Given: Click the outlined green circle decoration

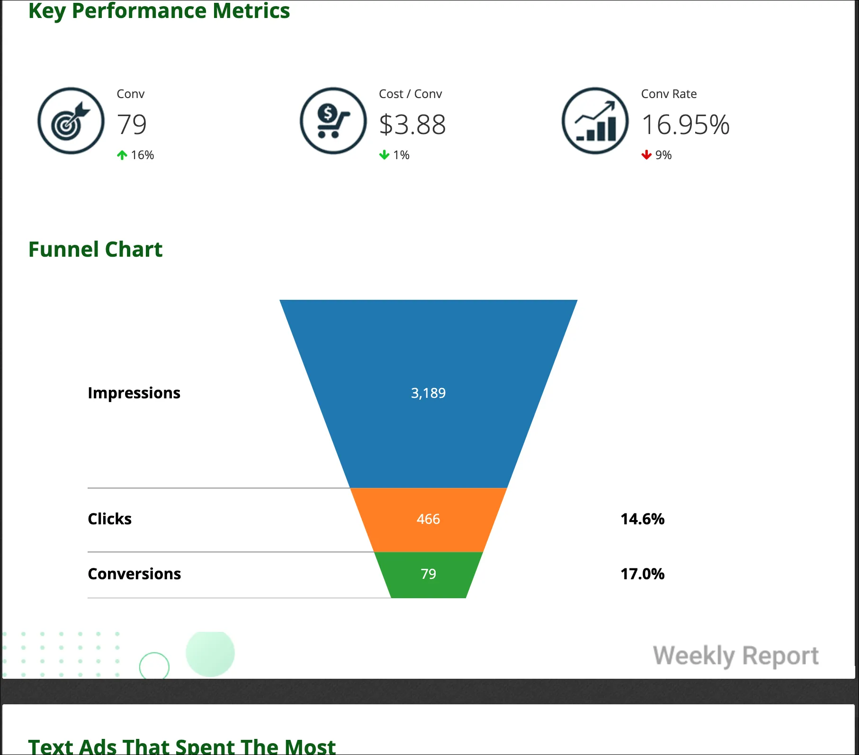Looking at the screenshot, I should click(x=154, y=665).
